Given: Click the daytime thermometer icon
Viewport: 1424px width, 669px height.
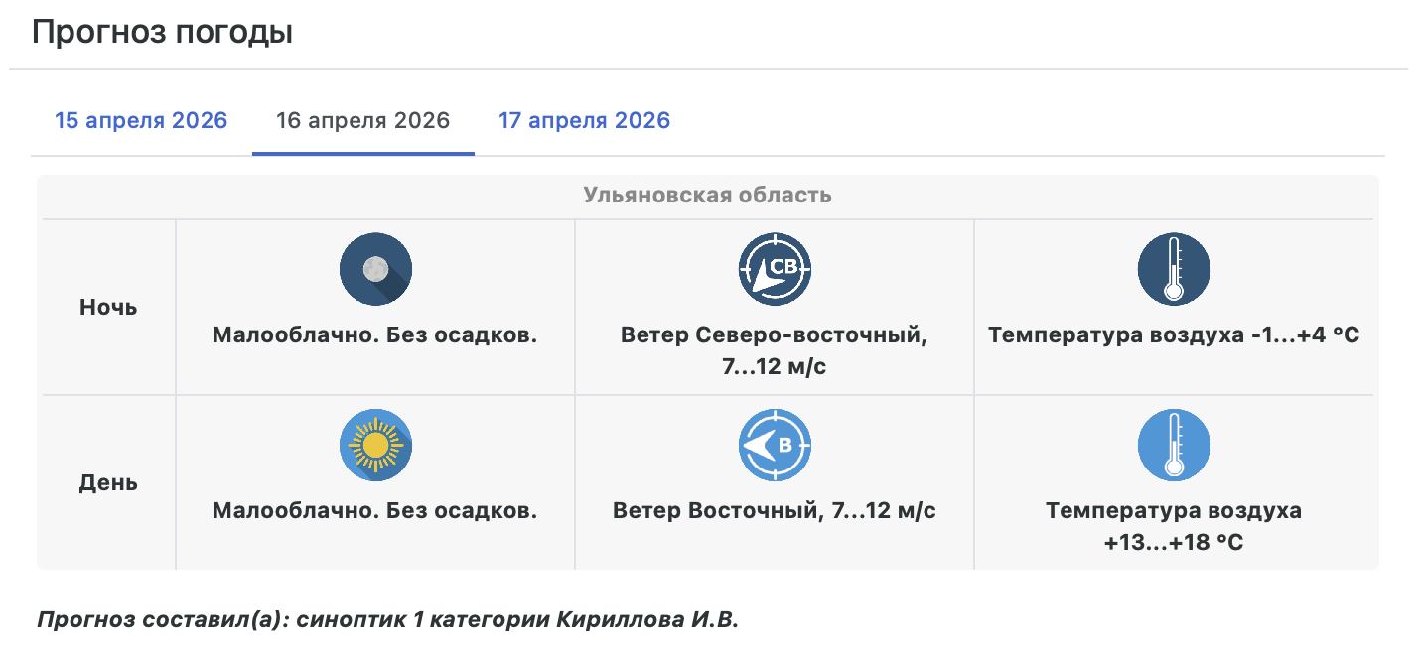Looking at the screenshot, I should click(x=1174, y=446).
